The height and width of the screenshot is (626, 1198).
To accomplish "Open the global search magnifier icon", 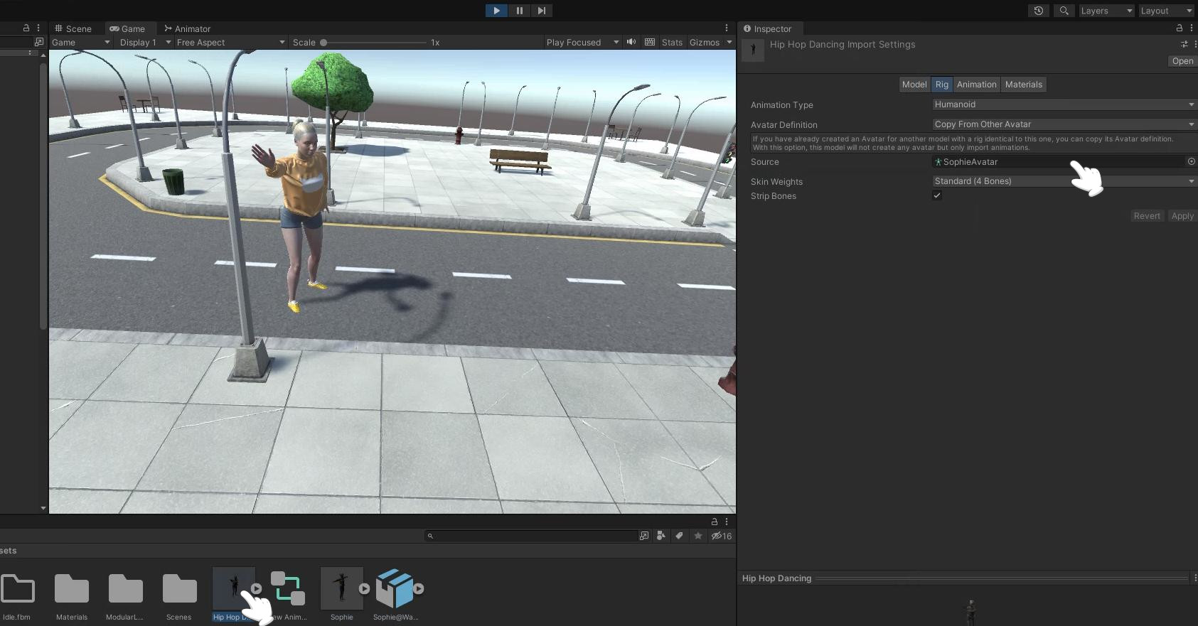I will 1064,11.
